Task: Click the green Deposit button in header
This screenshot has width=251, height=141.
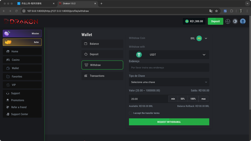Action: point(216,21)
